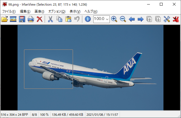This screenshot has width=181, height=118.
Task: Open the ヘルプ(H) menu
Action: [x=91, y=12]
